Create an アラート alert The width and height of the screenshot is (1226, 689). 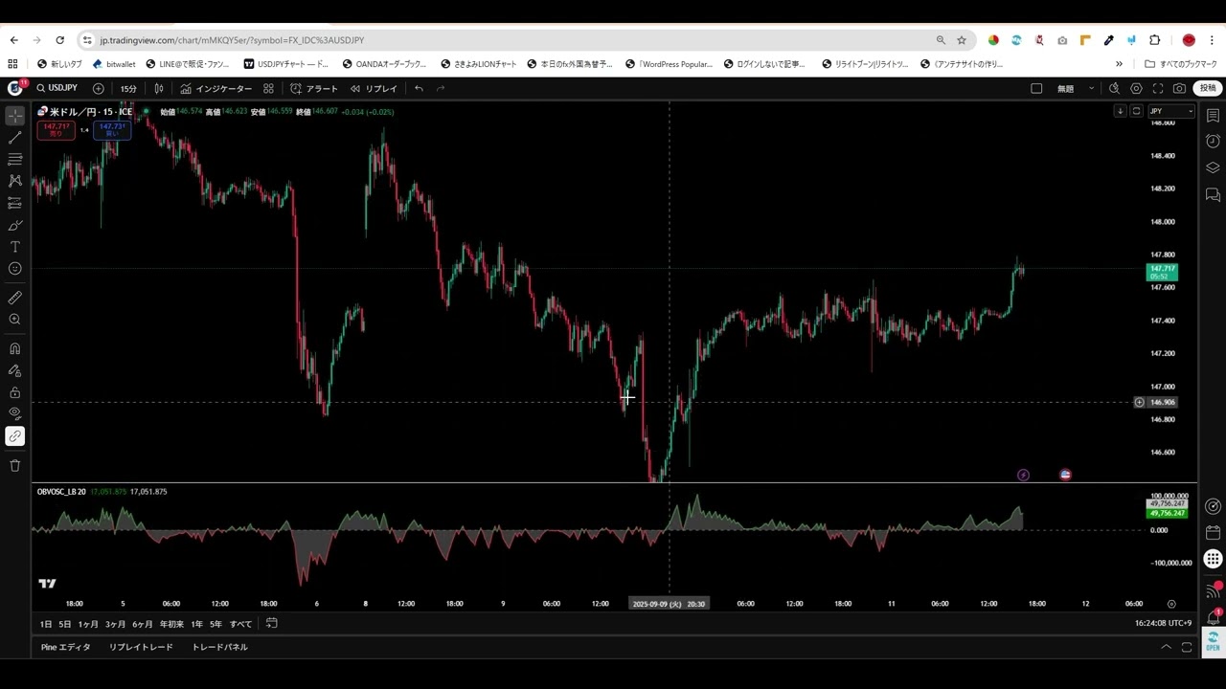coord(314,88)
